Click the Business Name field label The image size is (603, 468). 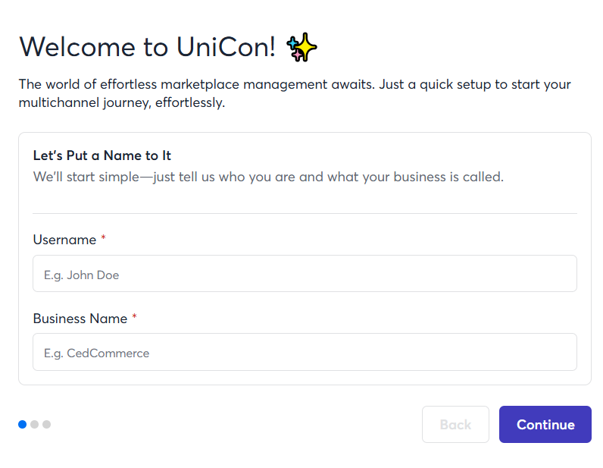[80, 319]
